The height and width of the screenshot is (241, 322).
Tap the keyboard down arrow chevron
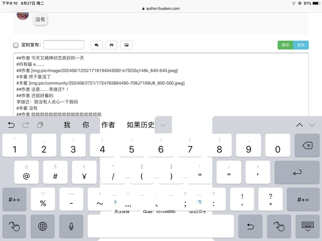point(312,125)
